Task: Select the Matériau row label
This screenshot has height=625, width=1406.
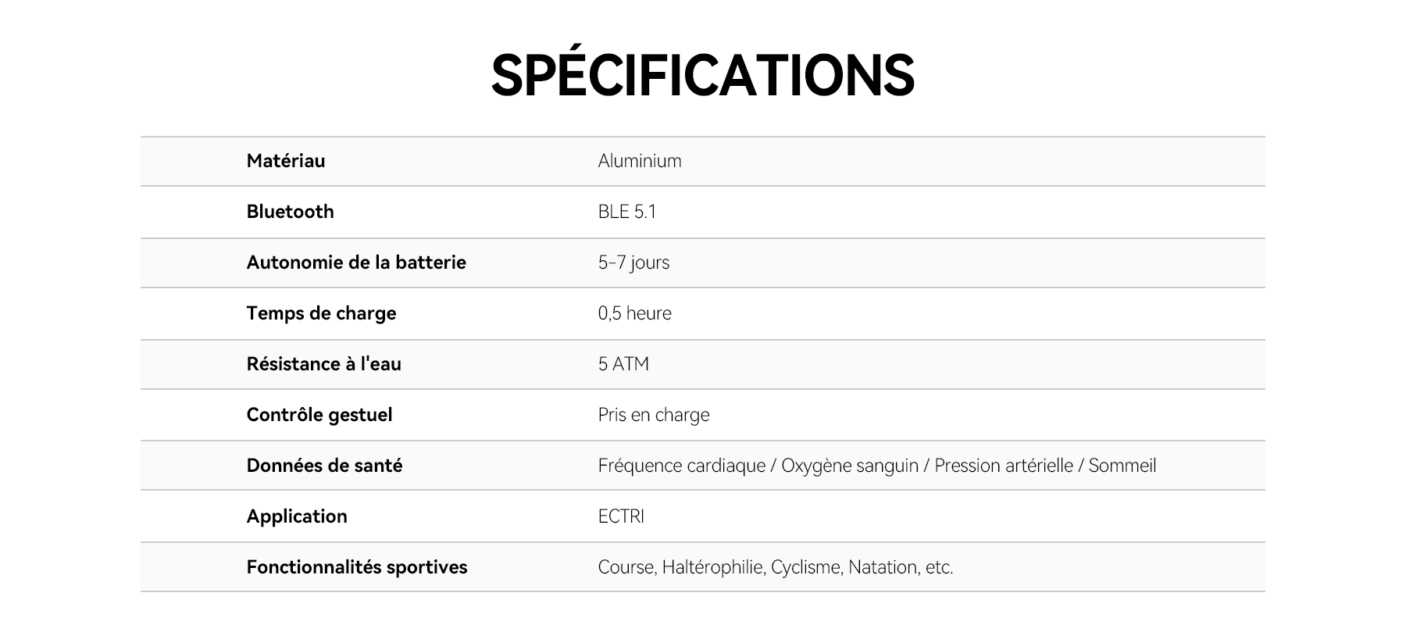Action: 286,161
